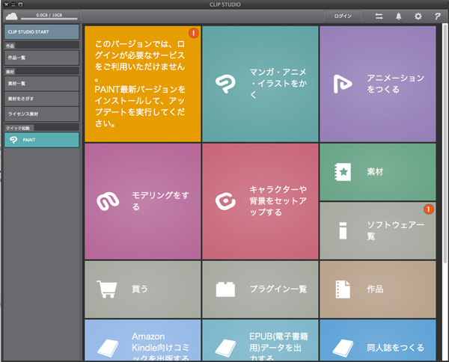Open ライセンス素材 in the sidebar

pos(41,114)
